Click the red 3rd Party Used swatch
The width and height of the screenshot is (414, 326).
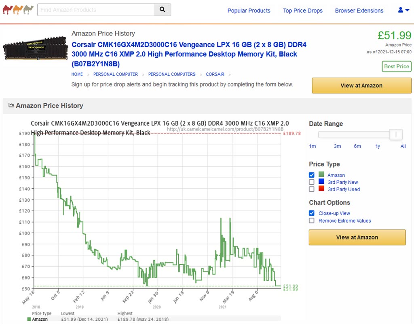click(x=321, y=188)
